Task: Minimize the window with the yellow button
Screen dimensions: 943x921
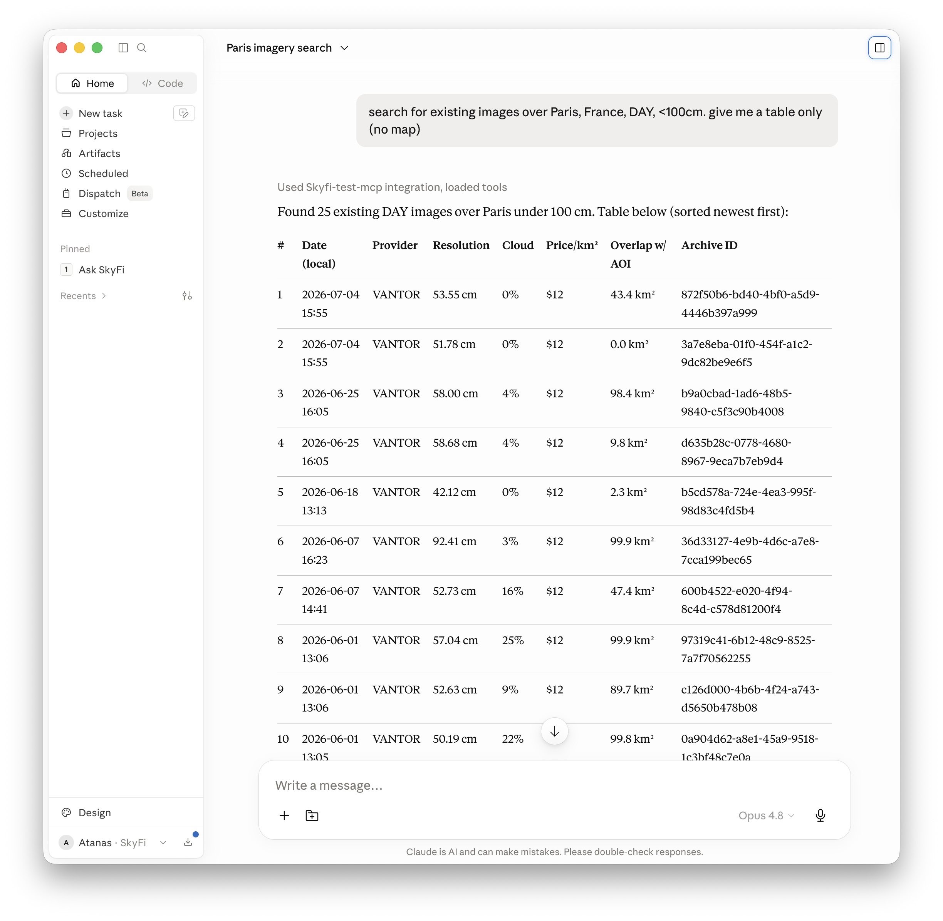Action: 79,47
